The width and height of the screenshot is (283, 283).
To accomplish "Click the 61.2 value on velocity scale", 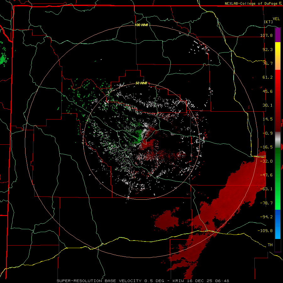I will click(x=268, y=77).
